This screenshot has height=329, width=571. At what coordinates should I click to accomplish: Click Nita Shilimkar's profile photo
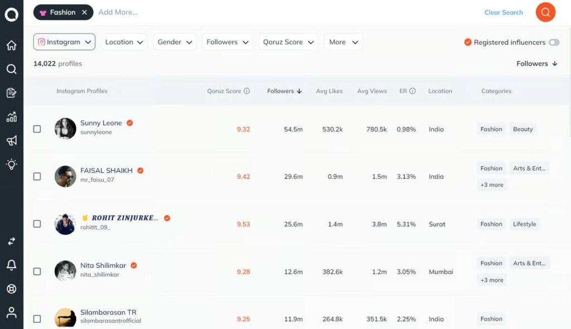[x=65, y=272]
